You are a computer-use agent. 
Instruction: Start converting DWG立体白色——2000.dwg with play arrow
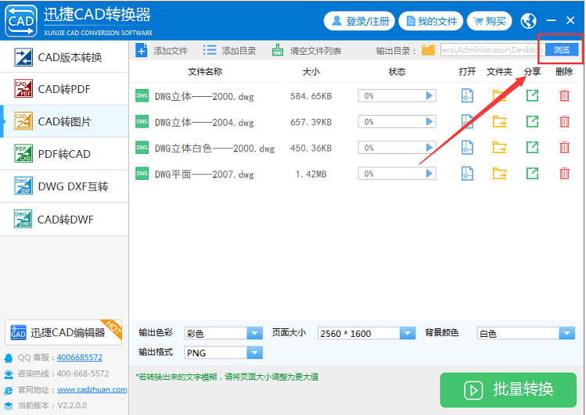click(429, 148)
